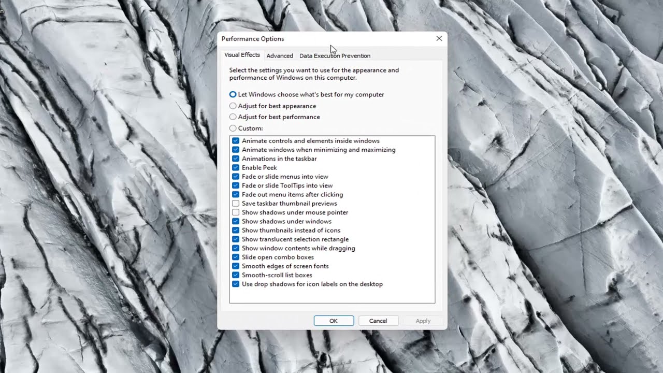Select the Visual Effects tab

[x=242, y=55]
